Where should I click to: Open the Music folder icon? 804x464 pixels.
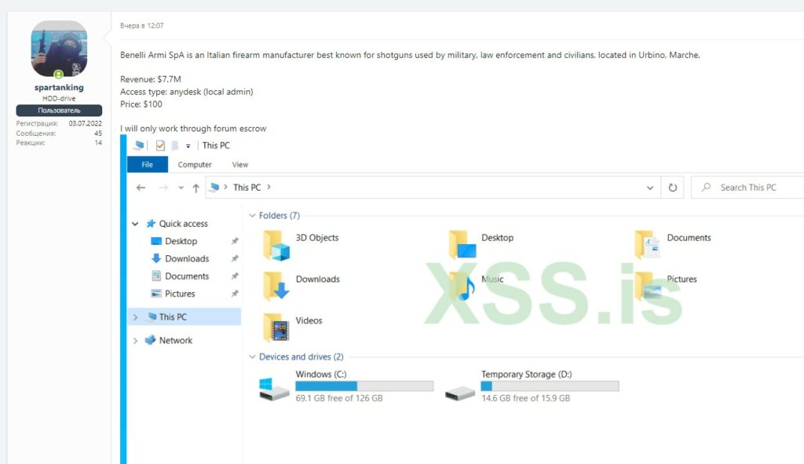[462, 287]
